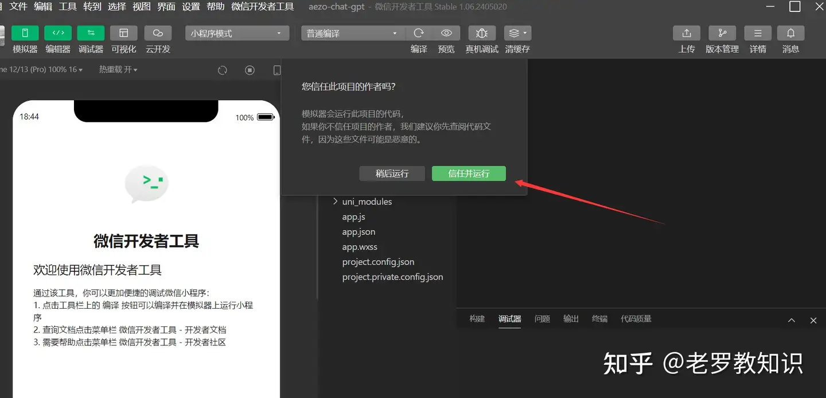Screen dimensions: 826x398
Task: Open project.config.json file
Action: tap(378, 262)
